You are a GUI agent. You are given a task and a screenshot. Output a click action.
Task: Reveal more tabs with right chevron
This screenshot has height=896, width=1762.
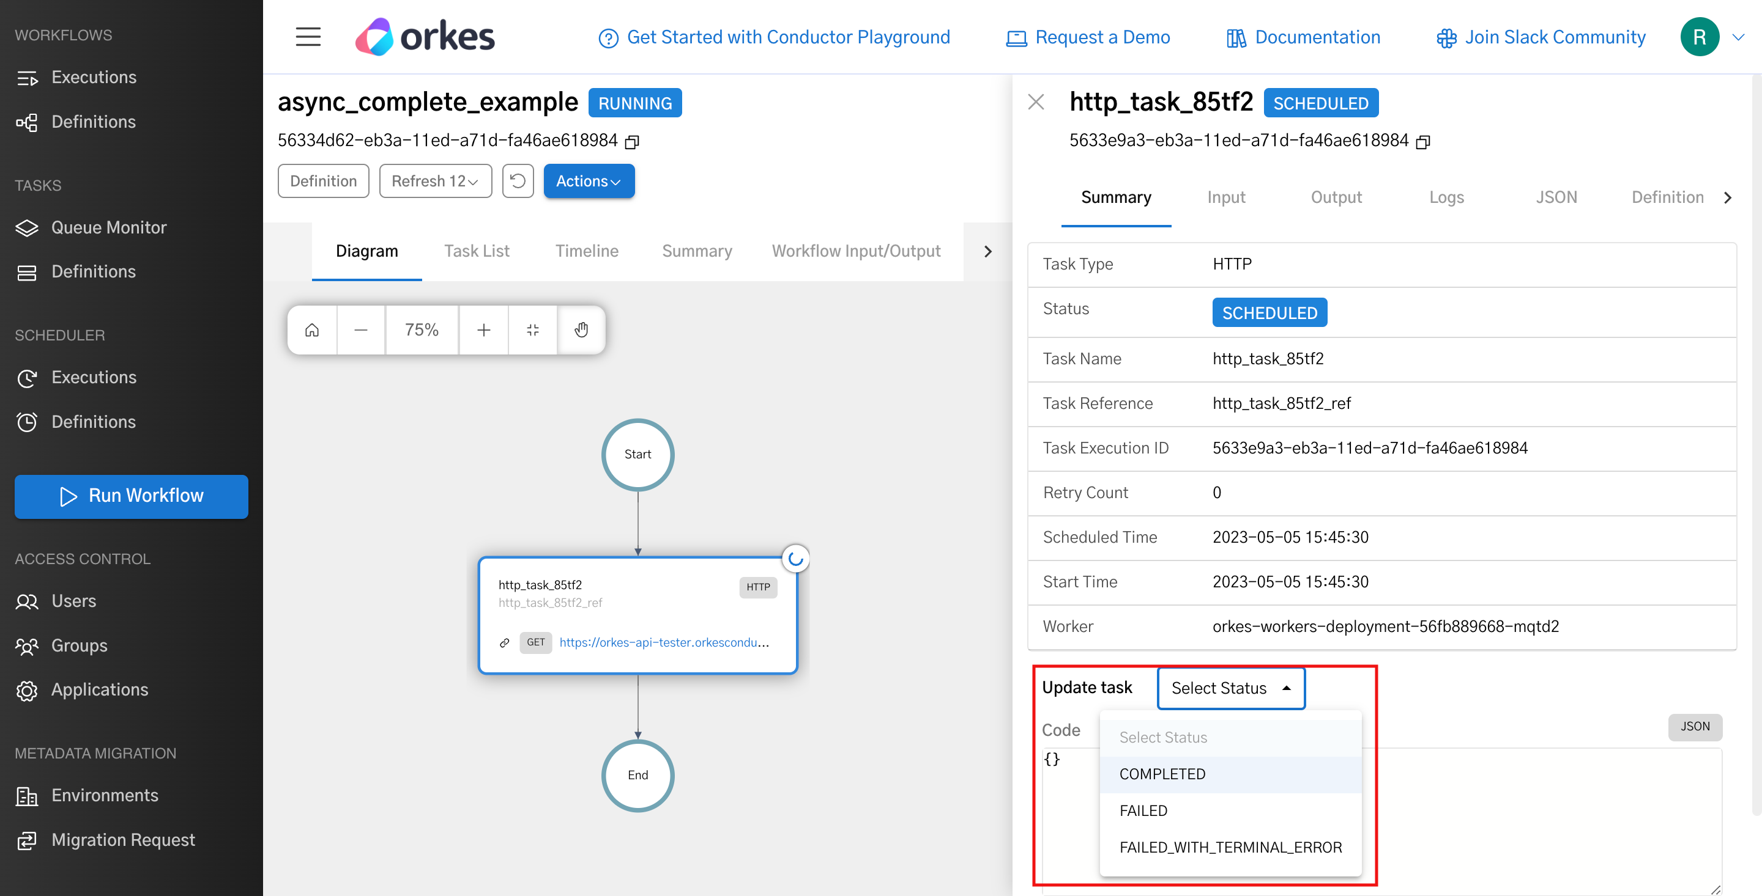click(987, 251)
